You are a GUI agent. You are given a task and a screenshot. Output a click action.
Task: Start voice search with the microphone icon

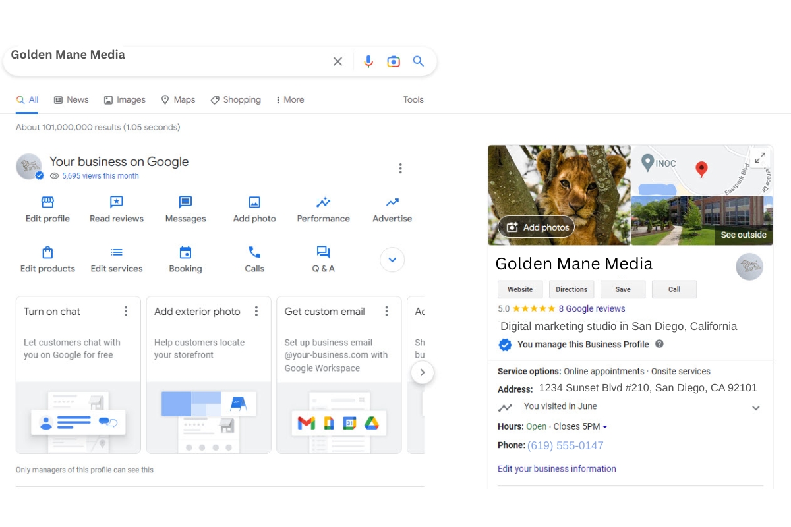(368, 61)
